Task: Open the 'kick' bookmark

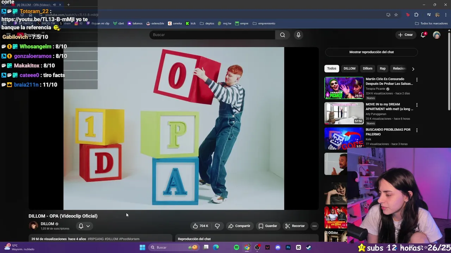Action: pos(190,24)
